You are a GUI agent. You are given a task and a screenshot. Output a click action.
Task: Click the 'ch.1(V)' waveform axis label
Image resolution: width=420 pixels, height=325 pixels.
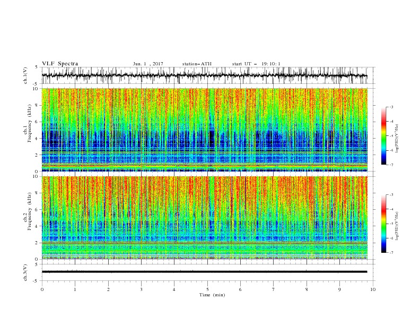pyautogui.click(x=25, y=75)
